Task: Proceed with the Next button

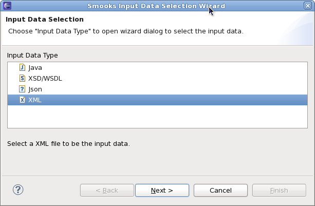Action: tap(162, 190)
